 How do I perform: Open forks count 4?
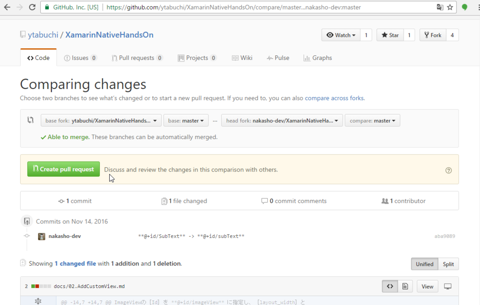pyautogui.click(x=452, y=35)
